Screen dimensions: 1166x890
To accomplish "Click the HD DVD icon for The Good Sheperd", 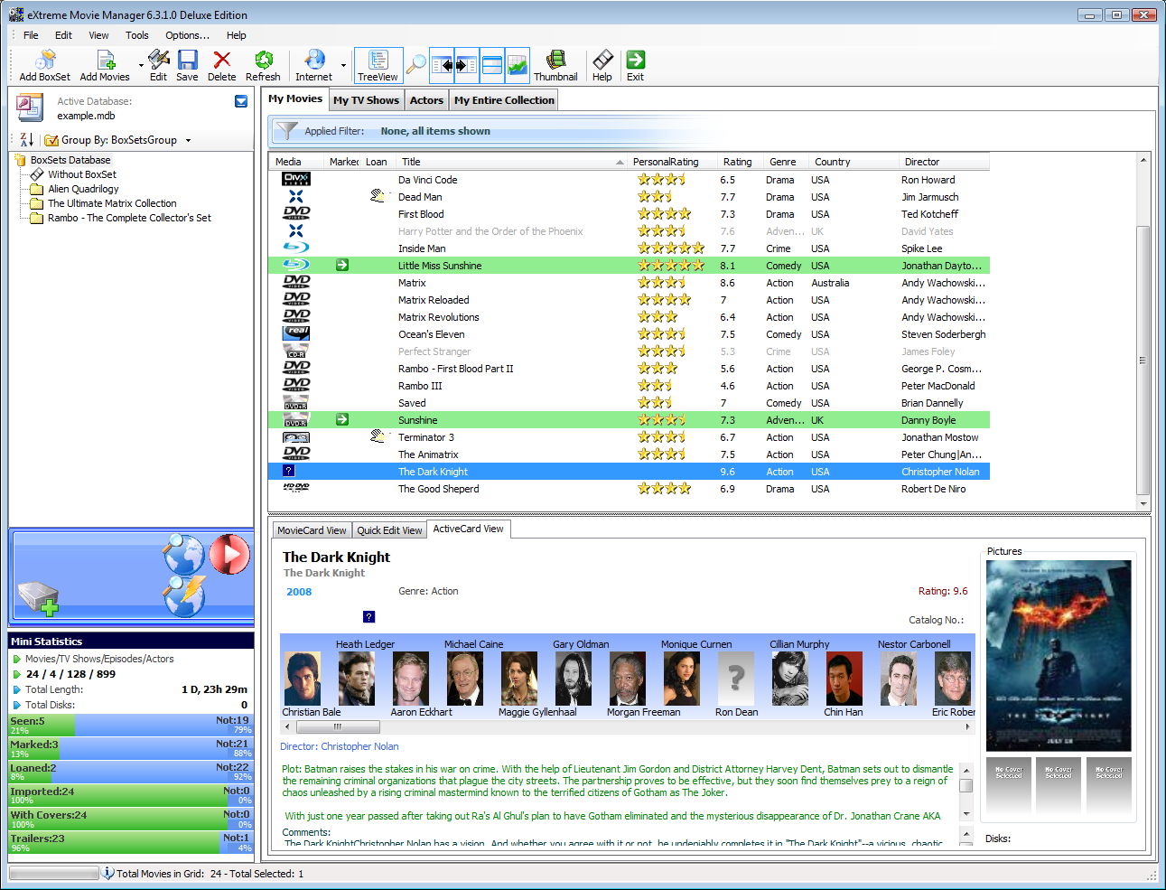I will (x=296, y=488).
